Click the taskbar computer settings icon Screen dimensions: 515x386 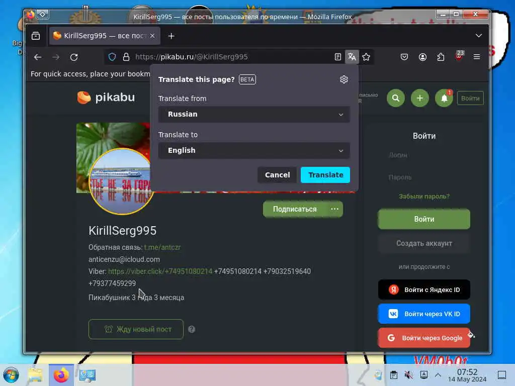(x=88, y=375)
